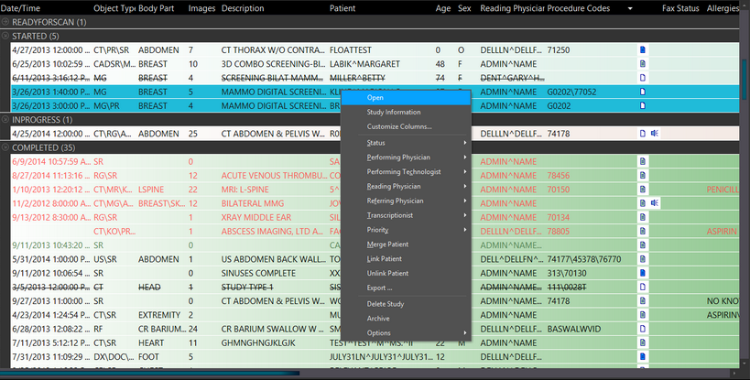Click the Images column header
Viewport: 750px width, 380px height.
(x=201, y=8)
